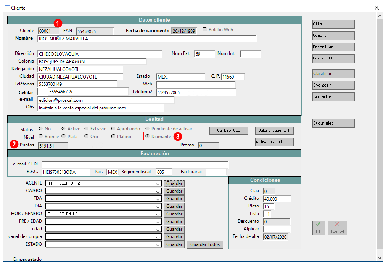Click the Crédito field showing 40,000
Image resolution: width=386 pixels, height=265 pixels.
tap(277, 199)
